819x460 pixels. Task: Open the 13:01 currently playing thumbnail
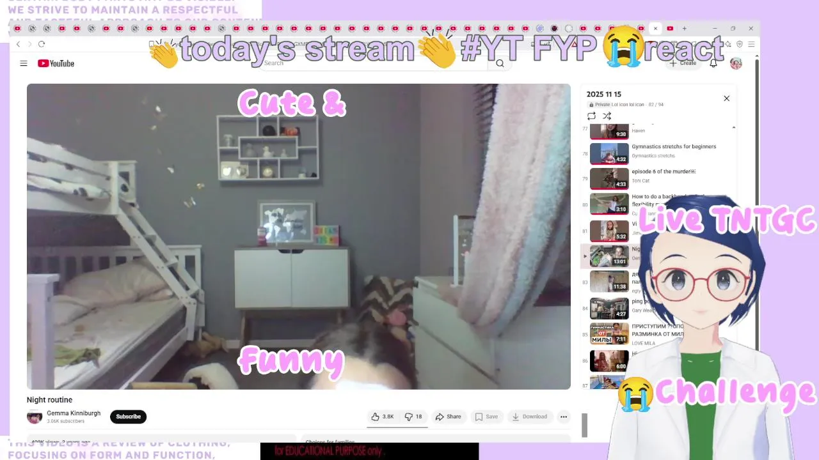pos(609,256)
